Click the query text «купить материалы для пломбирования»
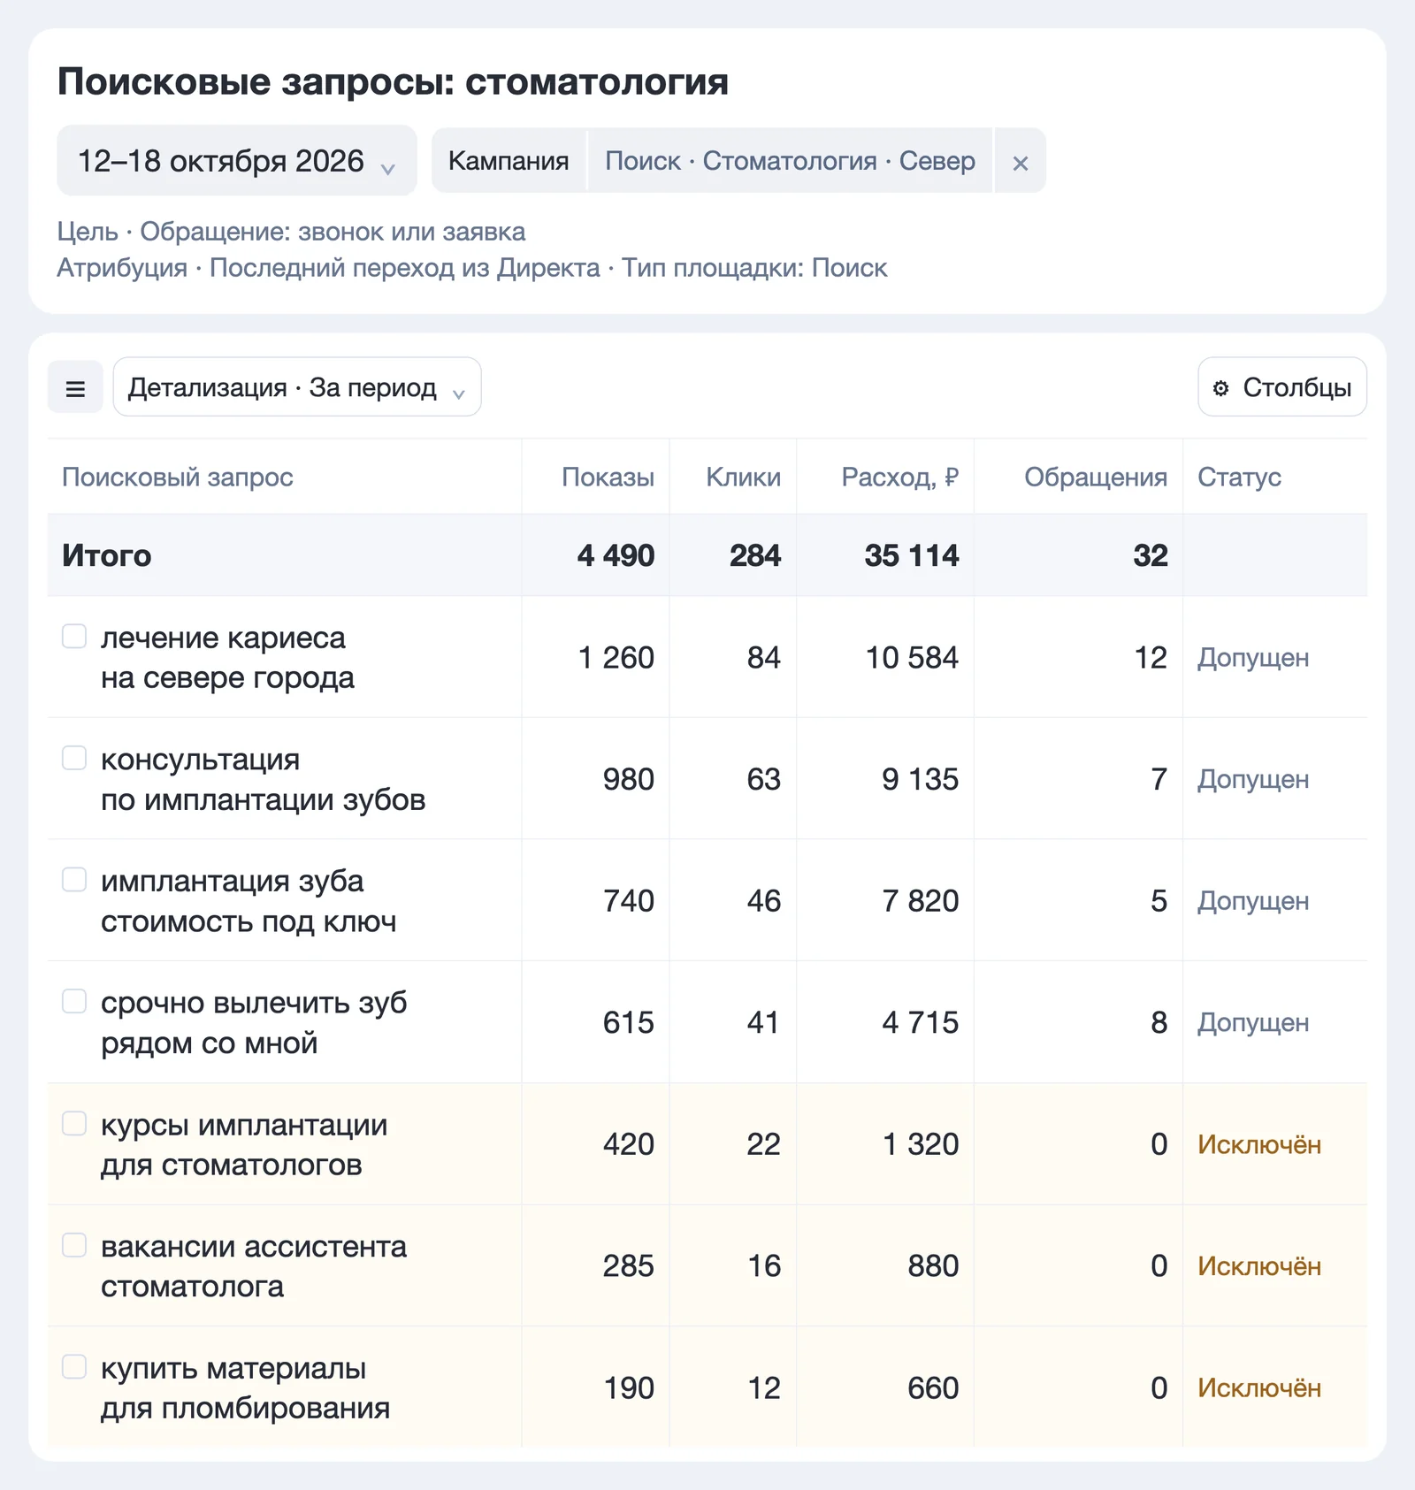Viewport: 1415px width, 1490px height. (x=246, y=1388)
